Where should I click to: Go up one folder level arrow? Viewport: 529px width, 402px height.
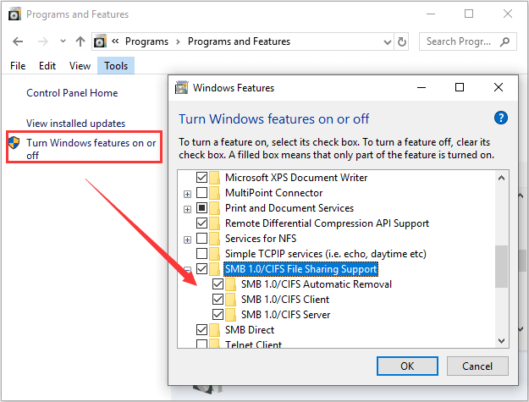click(x=80, y=41)
